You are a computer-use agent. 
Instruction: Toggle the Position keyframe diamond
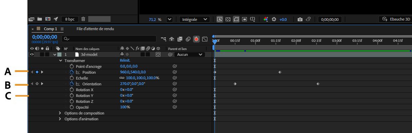point(37,72)
